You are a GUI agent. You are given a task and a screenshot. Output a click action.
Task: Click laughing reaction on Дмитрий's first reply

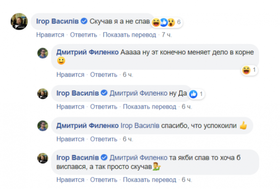(x=246, y=70)
